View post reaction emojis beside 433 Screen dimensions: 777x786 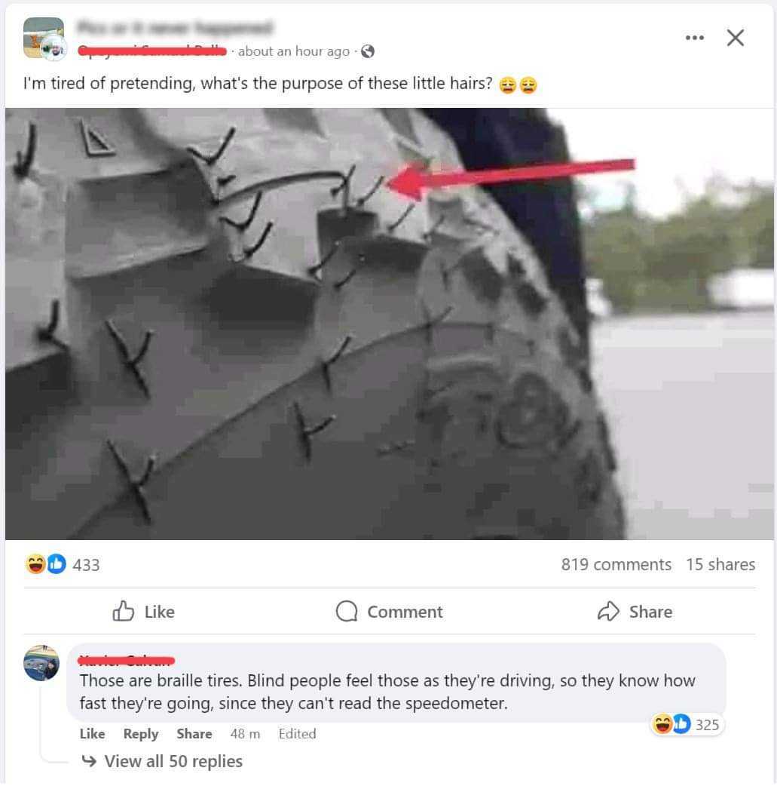[x=46, y=564]
